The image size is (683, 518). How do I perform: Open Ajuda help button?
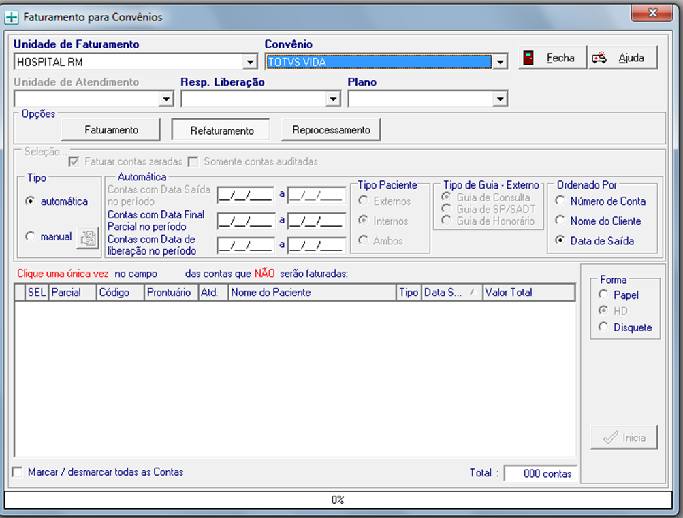[623, 58]
